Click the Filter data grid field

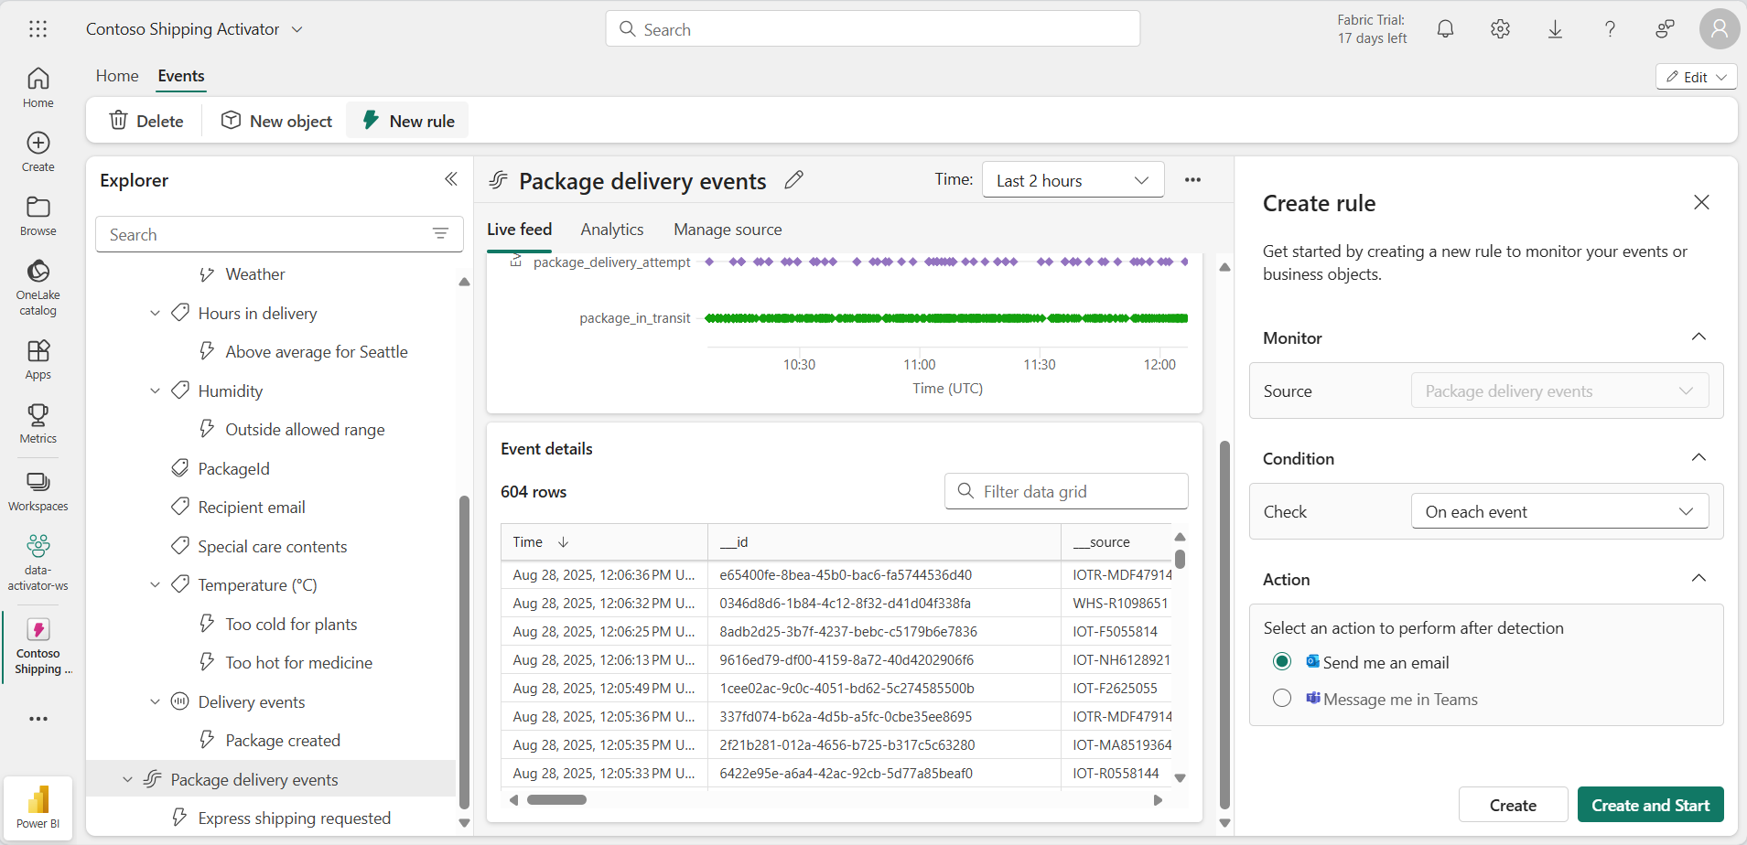[1066, 491]
